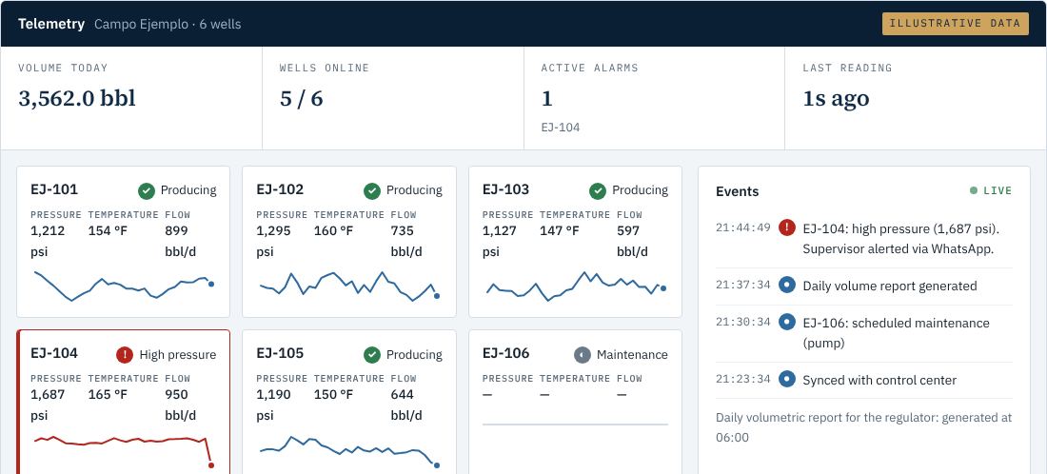This screenshot has height=474, width=1047.
Task: Click the 950 flow value on EJ-104
Action: [x=176, y=395]
